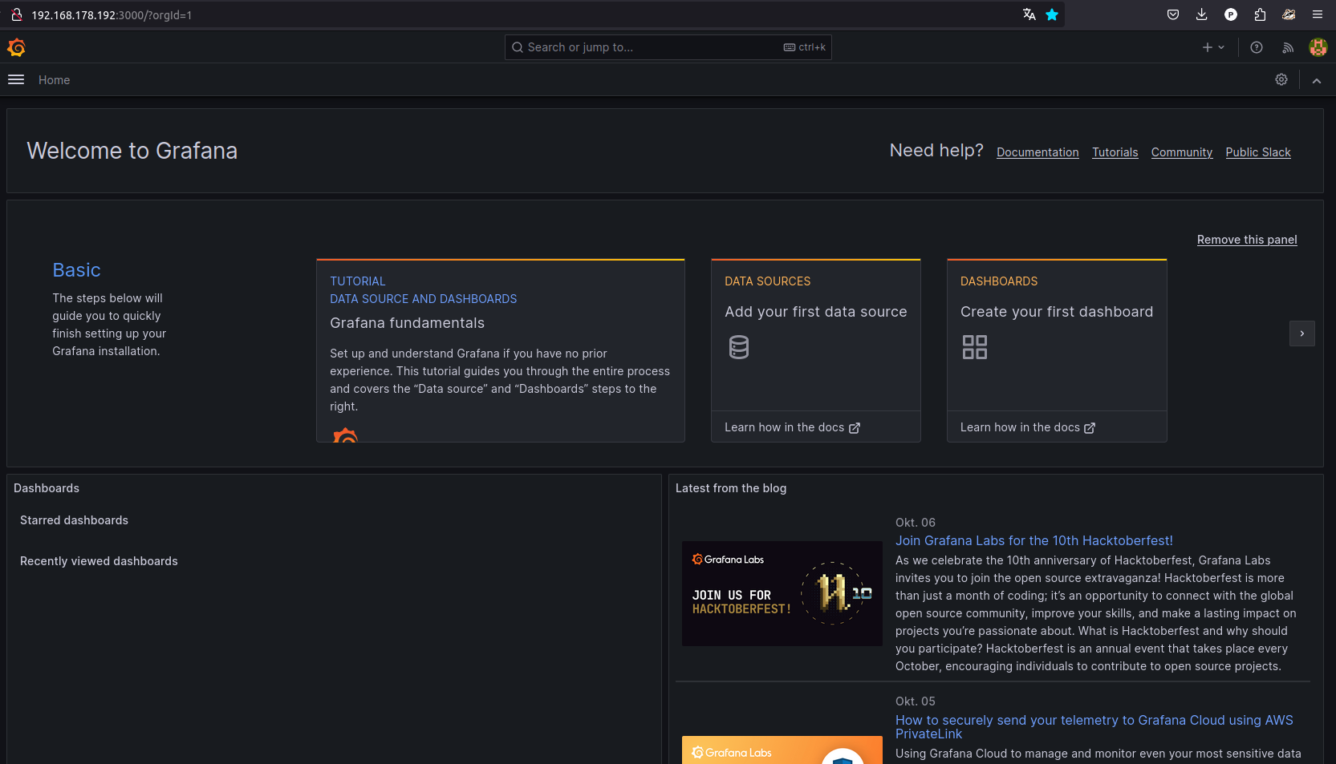Open the Documentation link
1336x764 pixels.
(x=1038, y=152)
